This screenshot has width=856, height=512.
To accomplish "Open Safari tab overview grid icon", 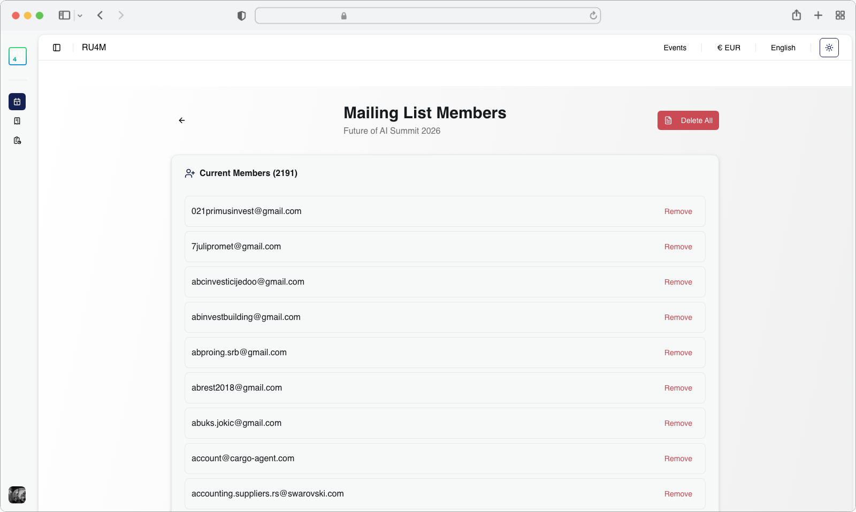I will point(840,16).
